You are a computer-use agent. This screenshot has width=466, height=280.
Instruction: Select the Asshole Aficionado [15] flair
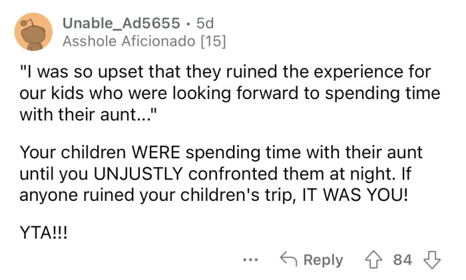click(x=144, y=41)
